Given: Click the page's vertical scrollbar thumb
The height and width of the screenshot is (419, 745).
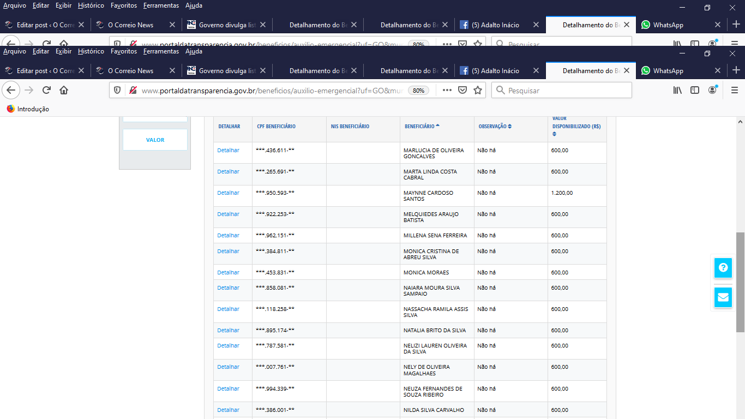Looking at the screenshot, I should tap(740, 282).
